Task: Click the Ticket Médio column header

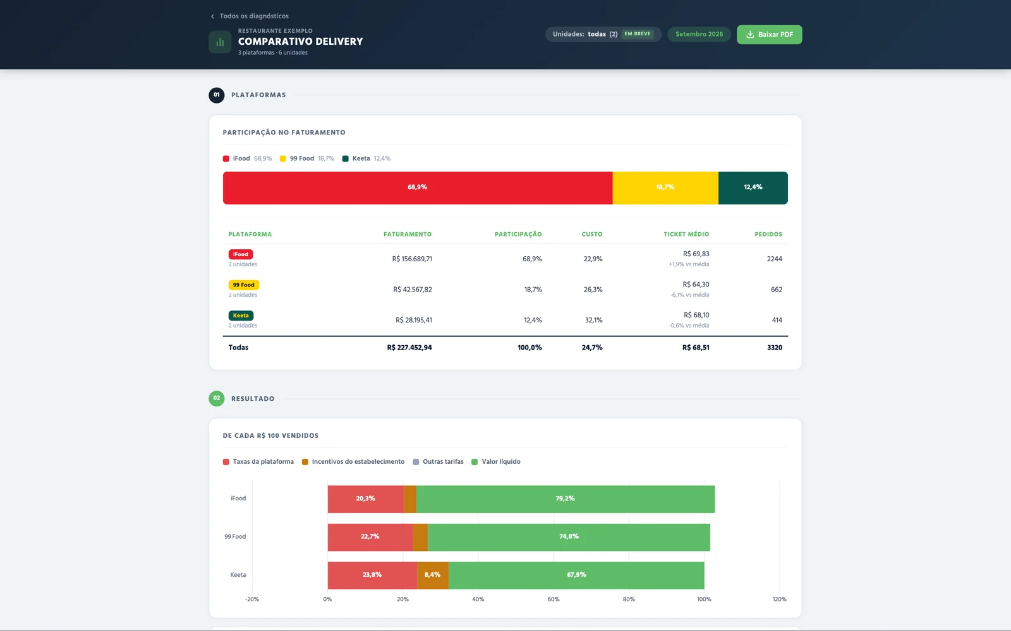Action: point(686,234)
